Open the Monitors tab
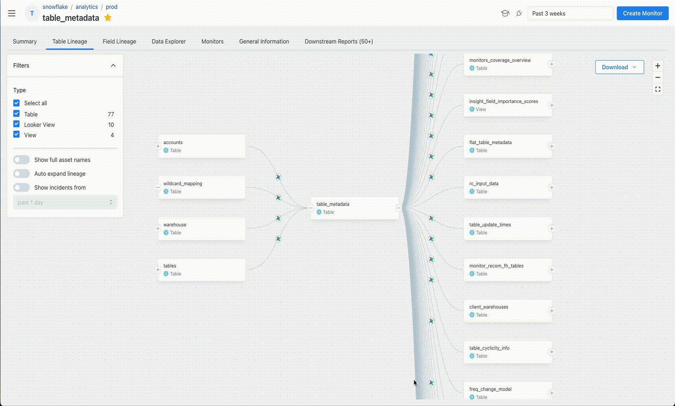The width and height of the screenshot is (675, 406). click(x=212, y=42)
